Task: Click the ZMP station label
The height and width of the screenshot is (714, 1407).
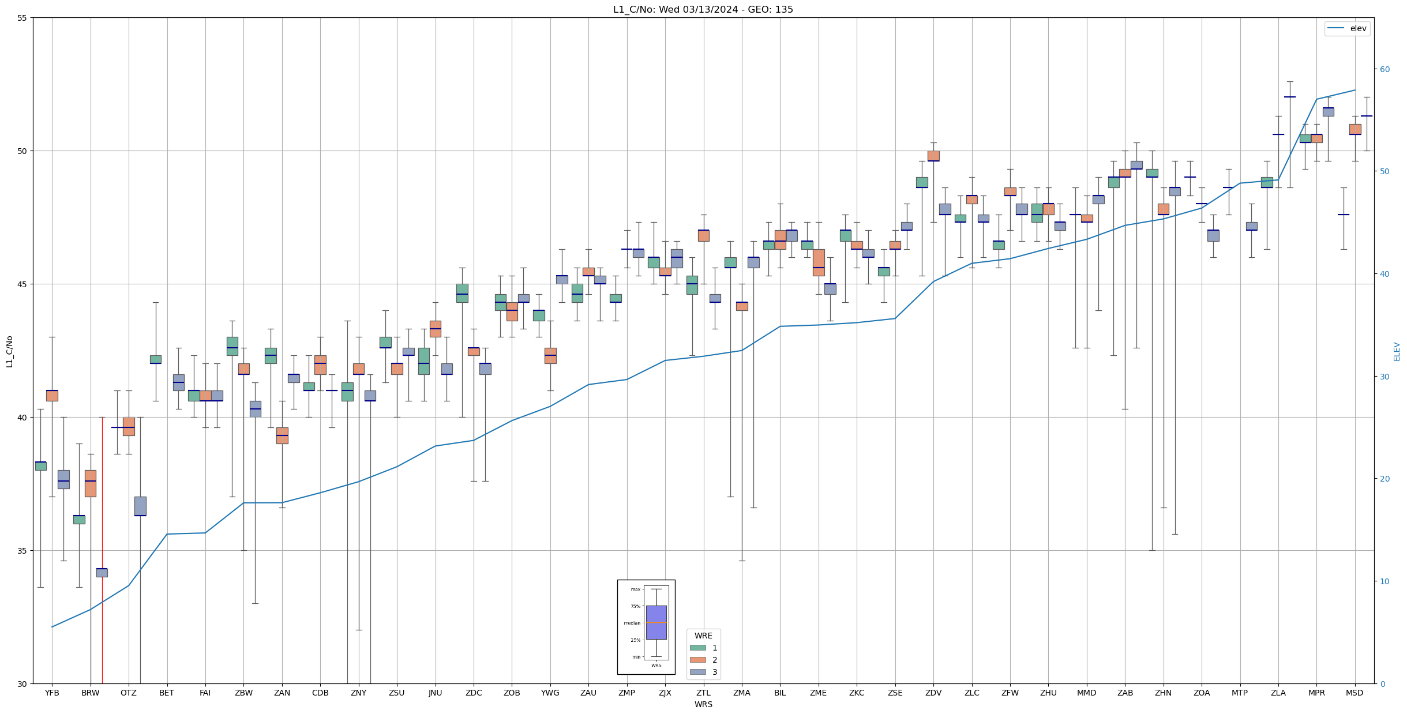Action: click(627, 693)
